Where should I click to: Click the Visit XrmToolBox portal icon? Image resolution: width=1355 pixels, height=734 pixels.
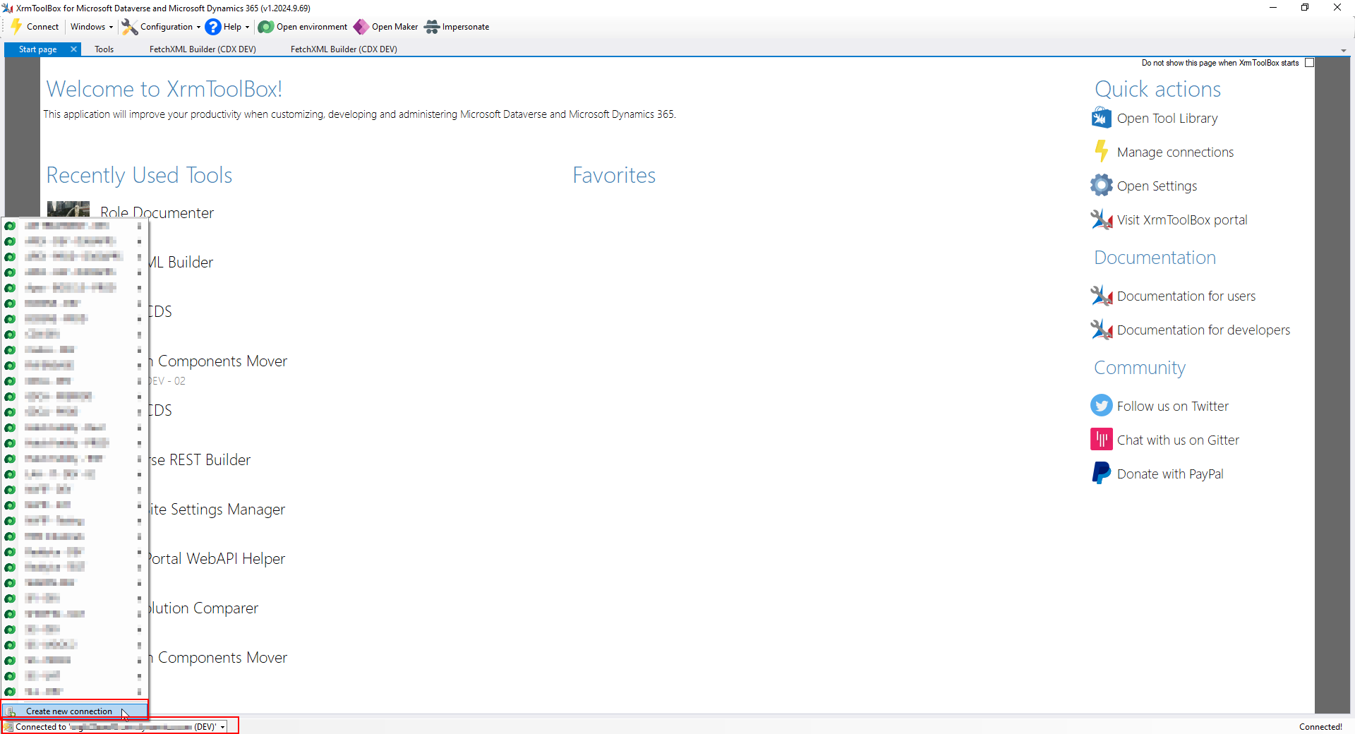click(x=1102, y=219)
